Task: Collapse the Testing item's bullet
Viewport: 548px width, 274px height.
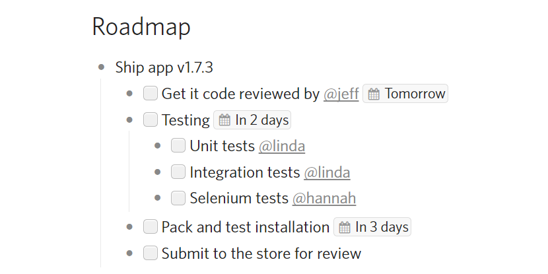Action: [x=129, y=120]
